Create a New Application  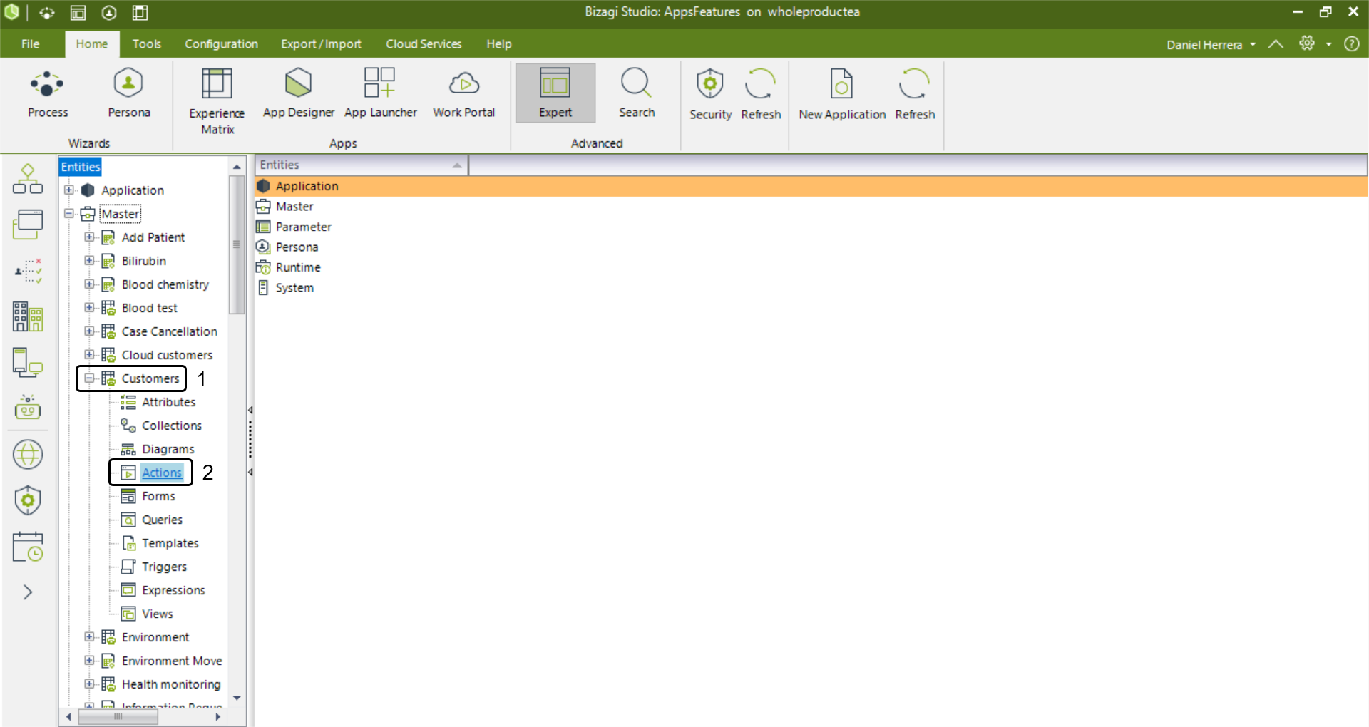841,95
